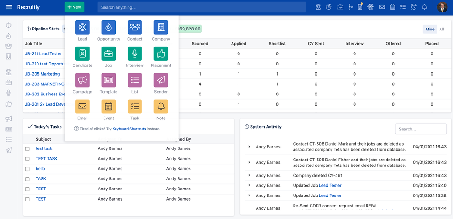Open the checklist tasks icon in header
Viewport: 453px width, 219px height.
point(403,7)
